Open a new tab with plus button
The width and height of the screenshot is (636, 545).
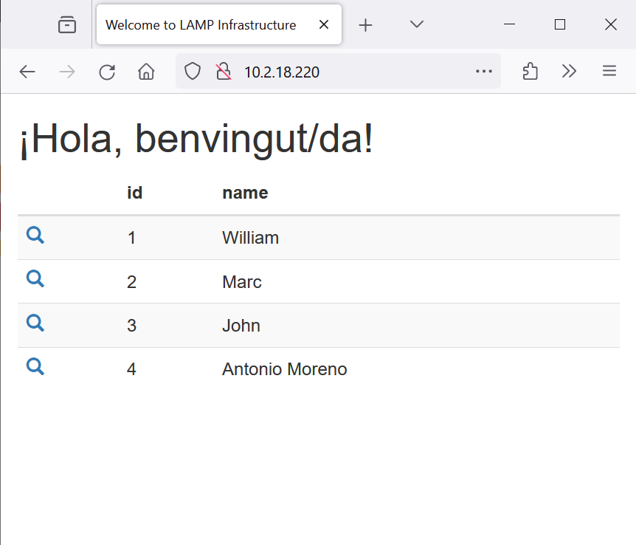(365, 25)
